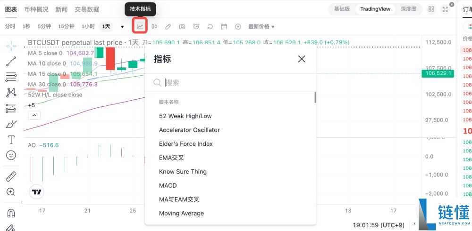Toggle the magnet snap mode
The width and height of the screenshot is (472, 231).
[11, 213]
